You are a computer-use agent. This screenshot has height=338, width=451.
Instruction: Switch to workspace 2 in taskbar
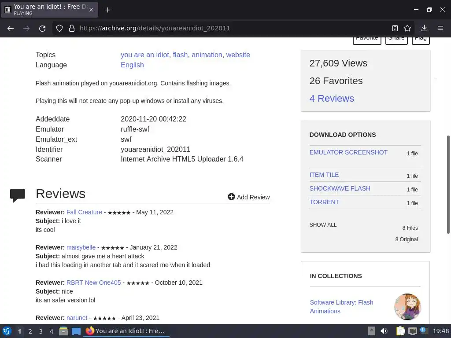coord(30,331)
